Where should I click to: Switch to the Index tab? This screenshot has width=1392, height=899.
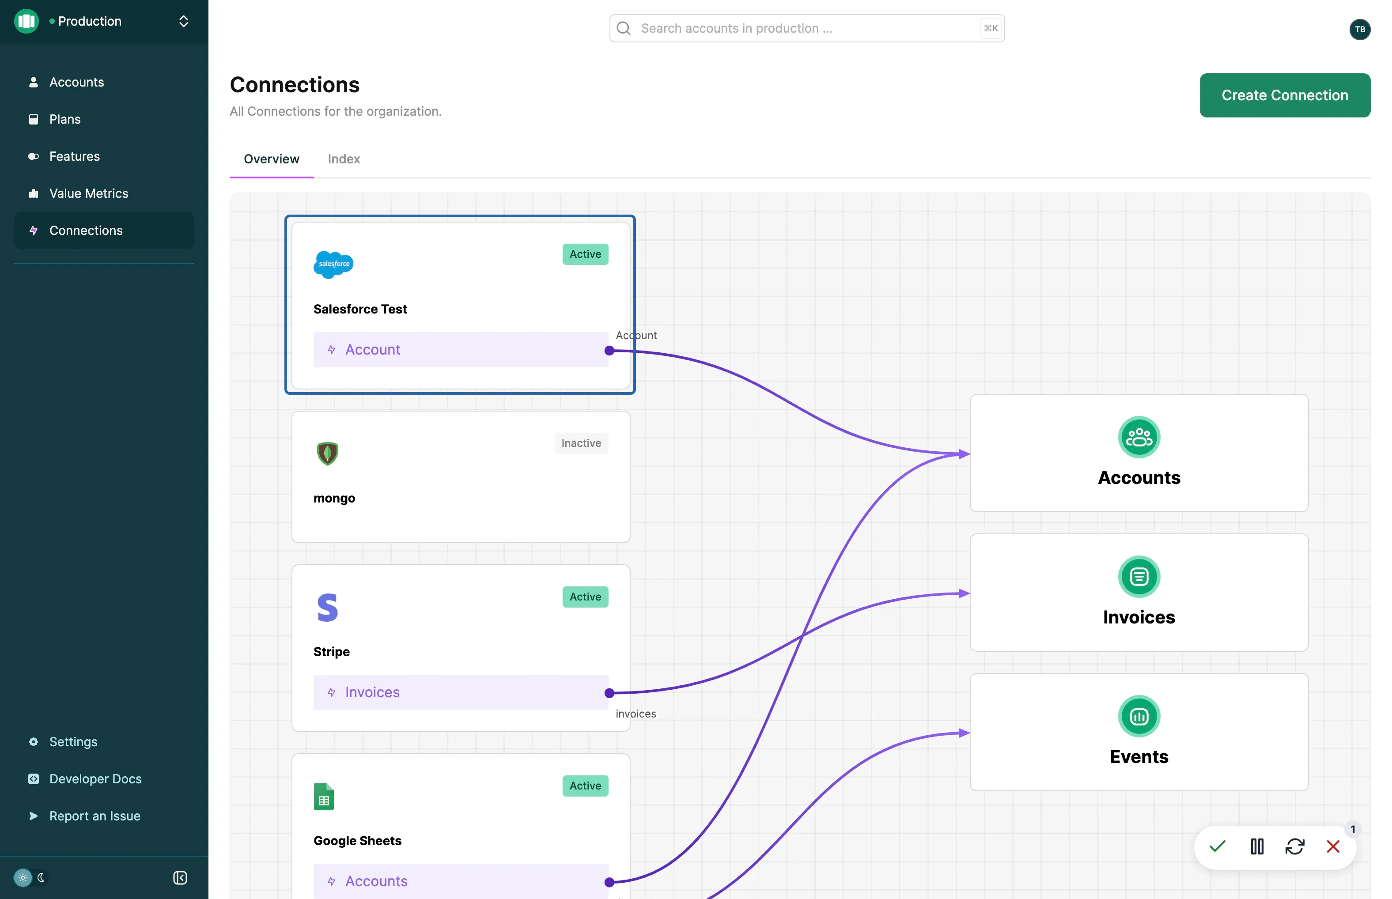pos(344,159)
